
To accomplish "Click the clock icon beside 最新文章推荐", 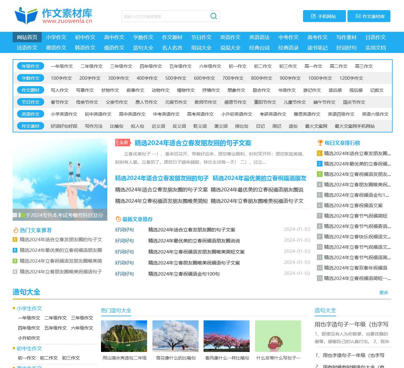I will (118, 219).
